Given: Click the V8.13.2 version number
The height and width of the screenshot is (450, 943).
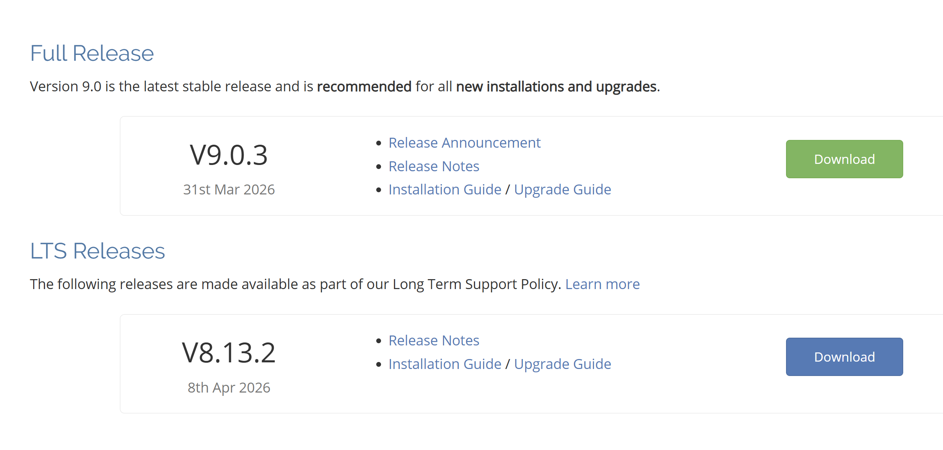Looking at the screenshot, I should pos(228,353).
